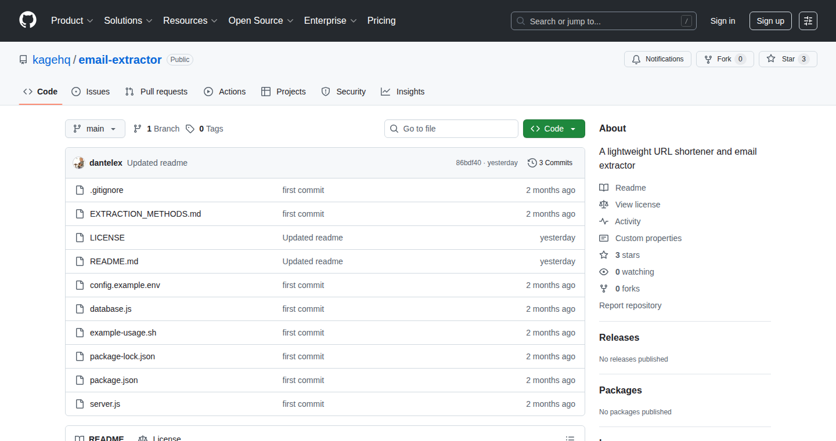
Task: Jump to Readme from the About sidebar
Action: click(x=622, y=188)
